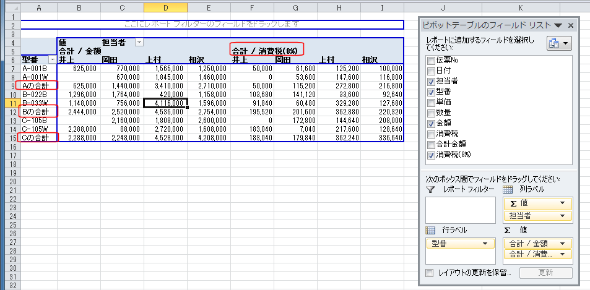Viewport: 590px width, 290px height.
Task: Open the 型番 filter dropdown in cell A6
Action: pos(51,59)
